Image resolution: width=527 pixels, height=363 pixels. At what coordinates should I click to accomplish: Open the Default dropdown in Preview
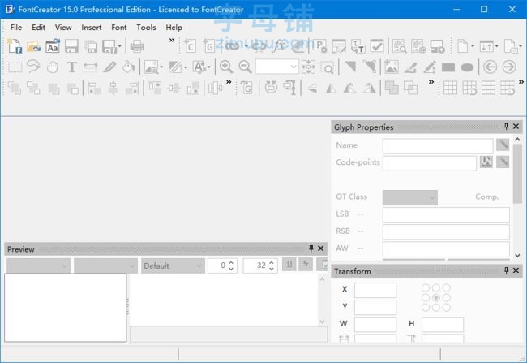[173, 266]
